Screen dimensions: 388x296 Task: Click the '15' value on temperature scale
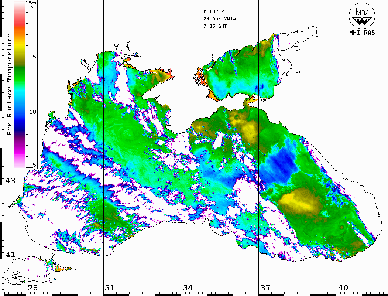(x=32, y=57)
